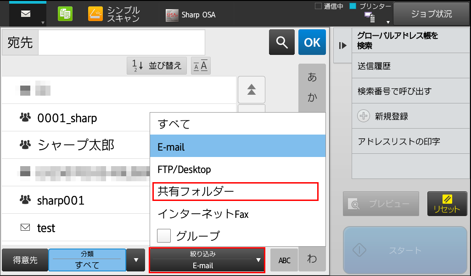Tick the グループ checkbox
Viewport: 471px width, 276px height.
coord(164,236)
